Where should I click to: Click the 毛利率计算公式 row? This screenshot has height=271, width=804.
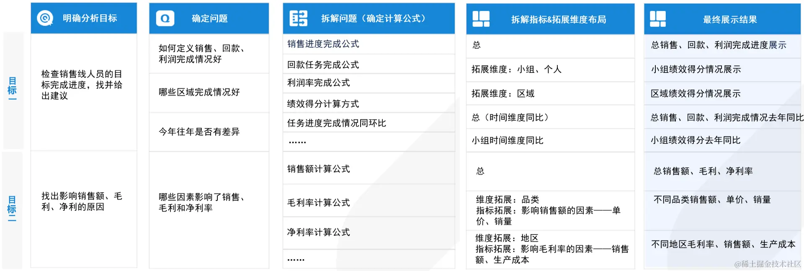[x=368, y=201]
